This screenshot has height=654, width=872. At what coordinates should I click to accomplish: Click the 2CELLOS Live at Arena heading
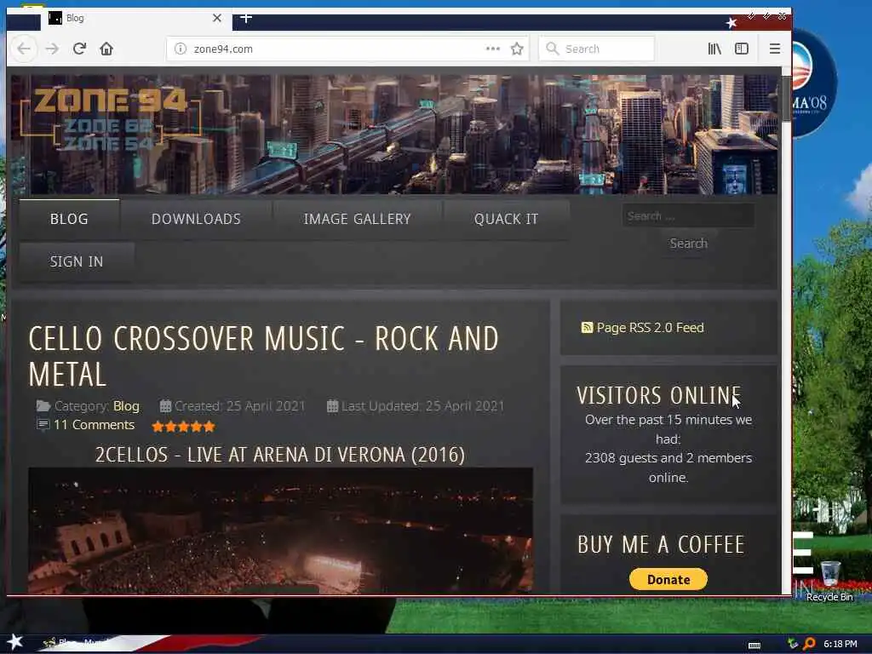[279, 455]
